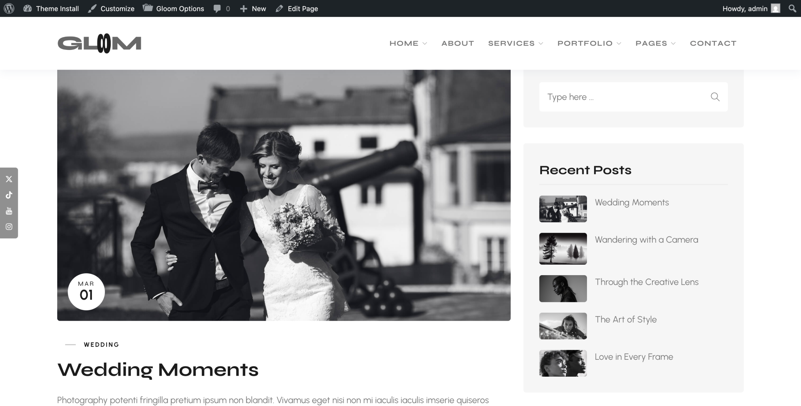801x406 pixels.
Task: Click the Theme Install link text
Action: (x=58, y=9)
